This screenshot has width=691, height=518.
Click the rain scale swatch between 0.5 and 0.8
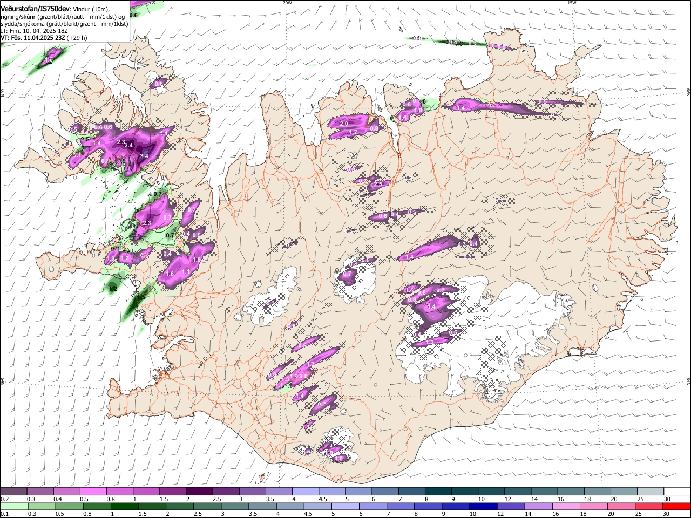(x=69, y=507)
